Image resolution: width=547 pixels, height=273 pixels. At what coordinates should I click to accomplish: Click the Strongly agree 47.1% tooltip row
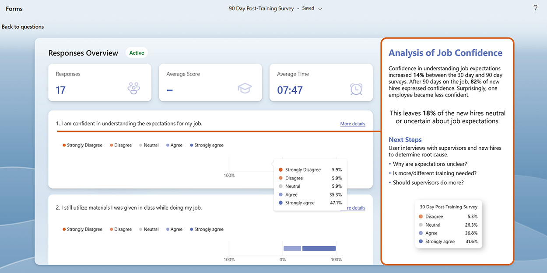point(310,203)
